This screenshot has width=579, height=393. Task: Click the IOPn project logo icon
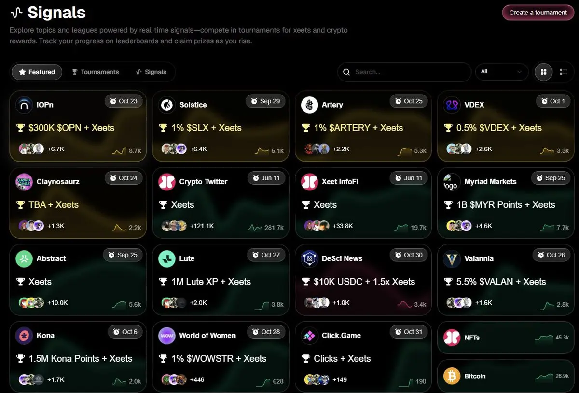click(24, 105)
